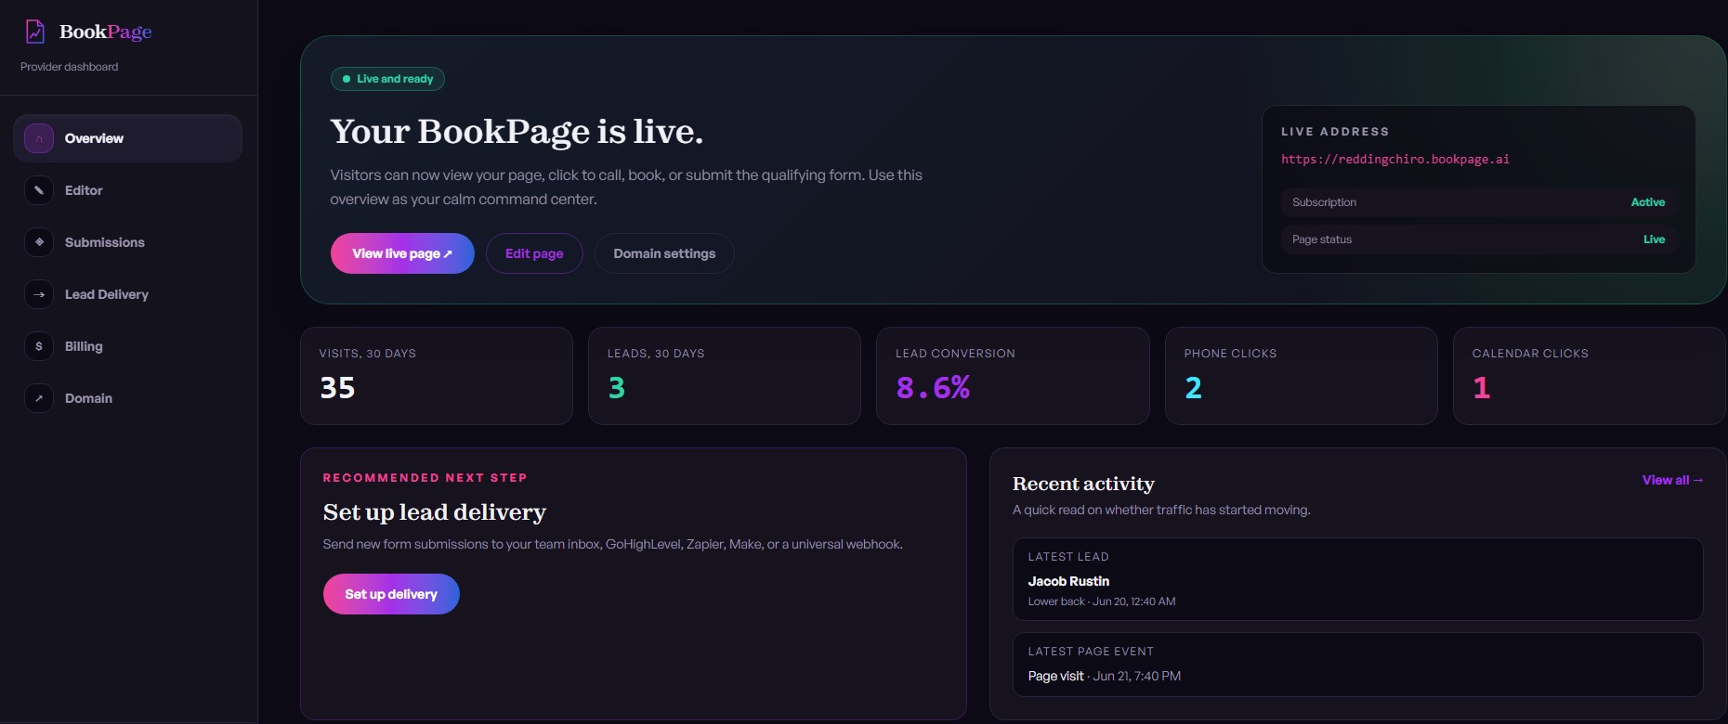Open the Jacob Rustin latest lead card
This screenshot has width=1728, height=724.
coord(1357,579)
